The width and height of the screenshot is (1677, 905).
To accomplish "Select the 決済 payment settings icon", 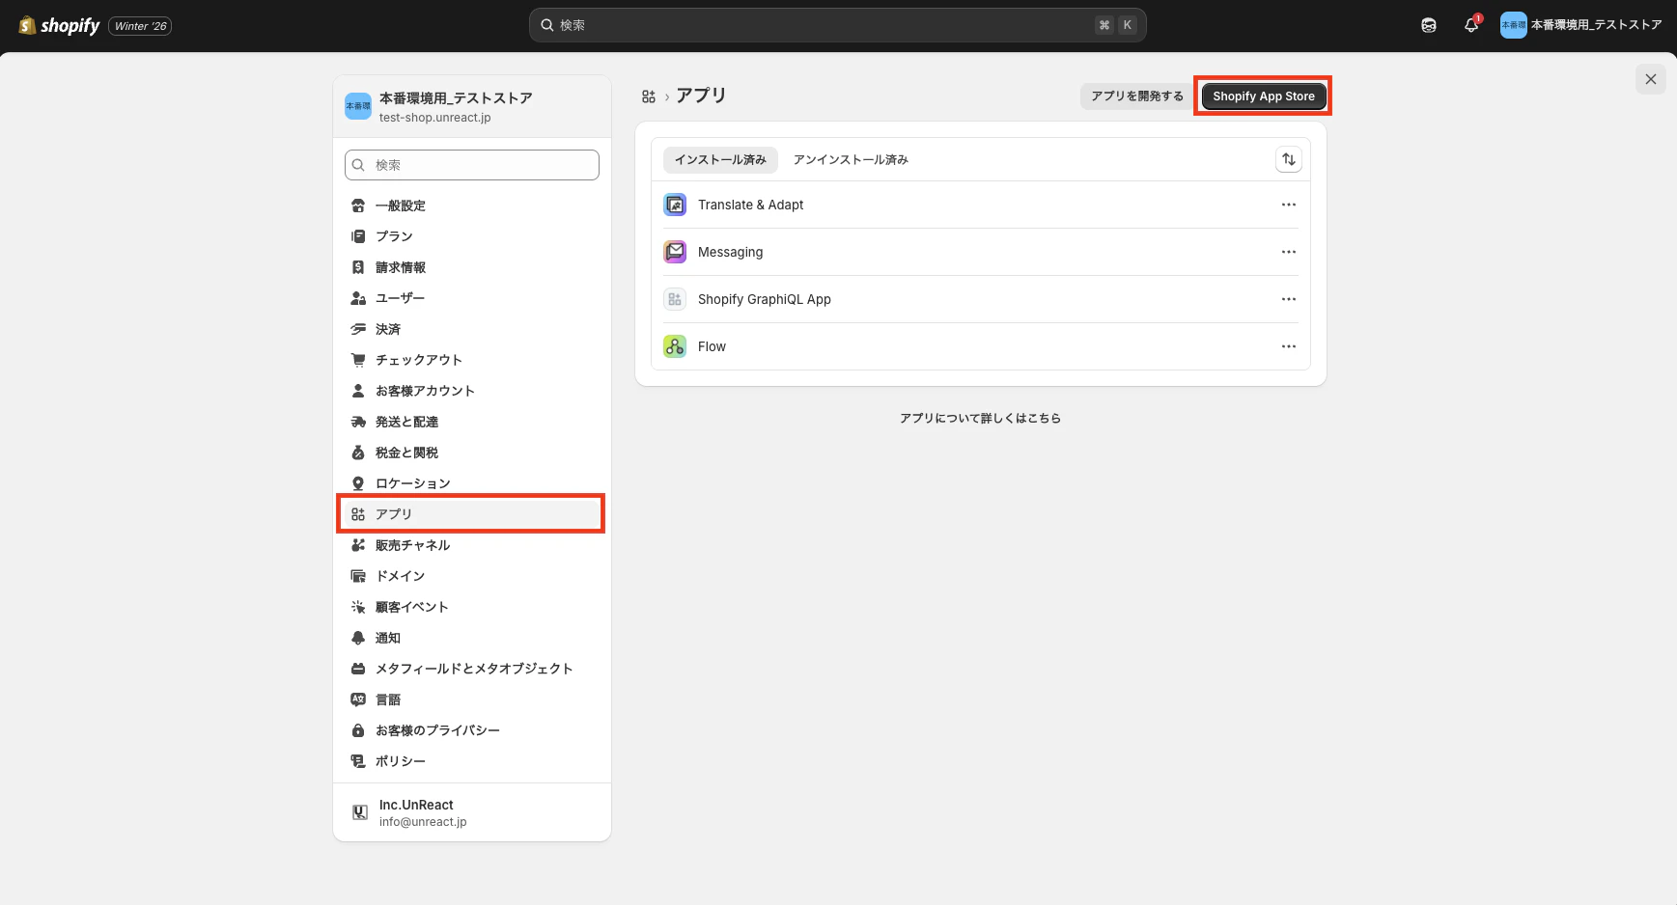I will (358, 329).
